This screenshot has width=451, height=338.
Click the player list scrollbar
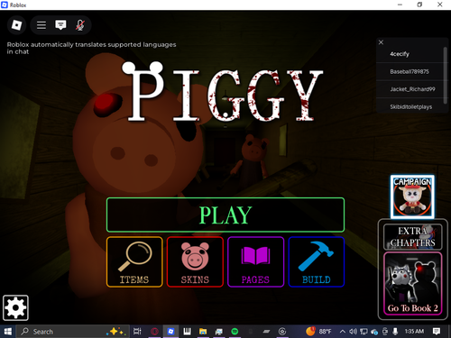(x=446, y=75)
